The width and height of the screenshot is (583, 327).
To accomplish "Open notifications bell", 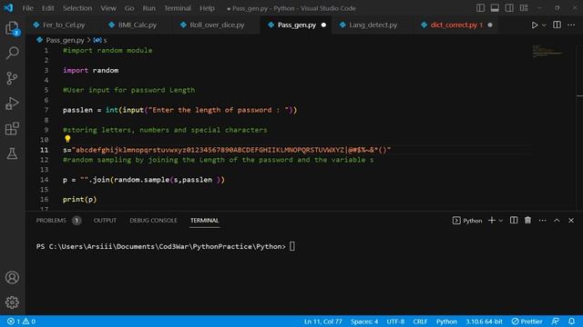I will click(571, 321).
